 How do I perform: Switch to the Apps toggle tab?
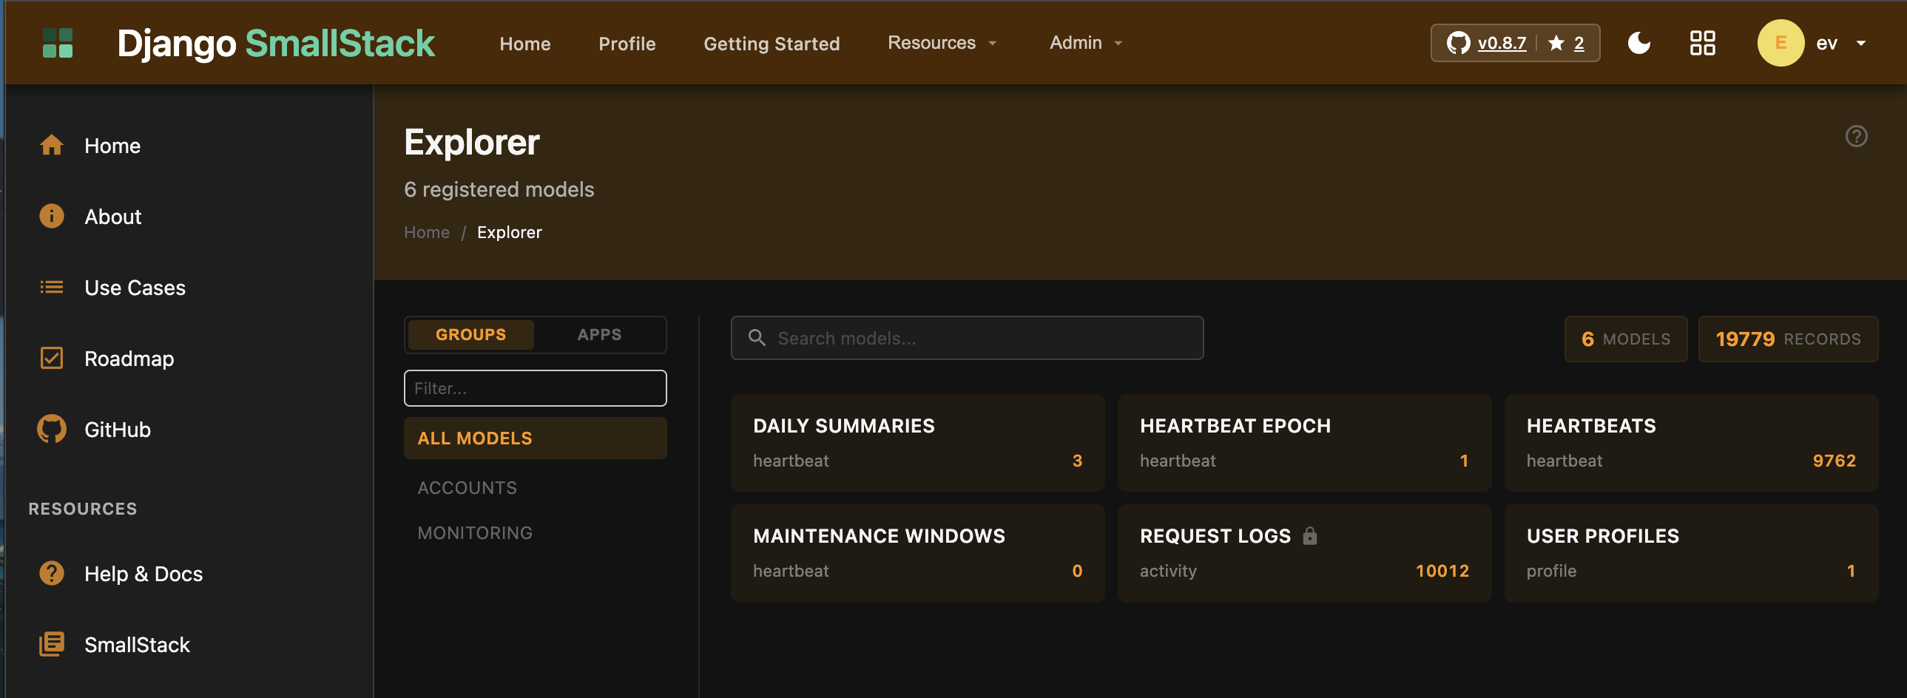coord(599,334)
